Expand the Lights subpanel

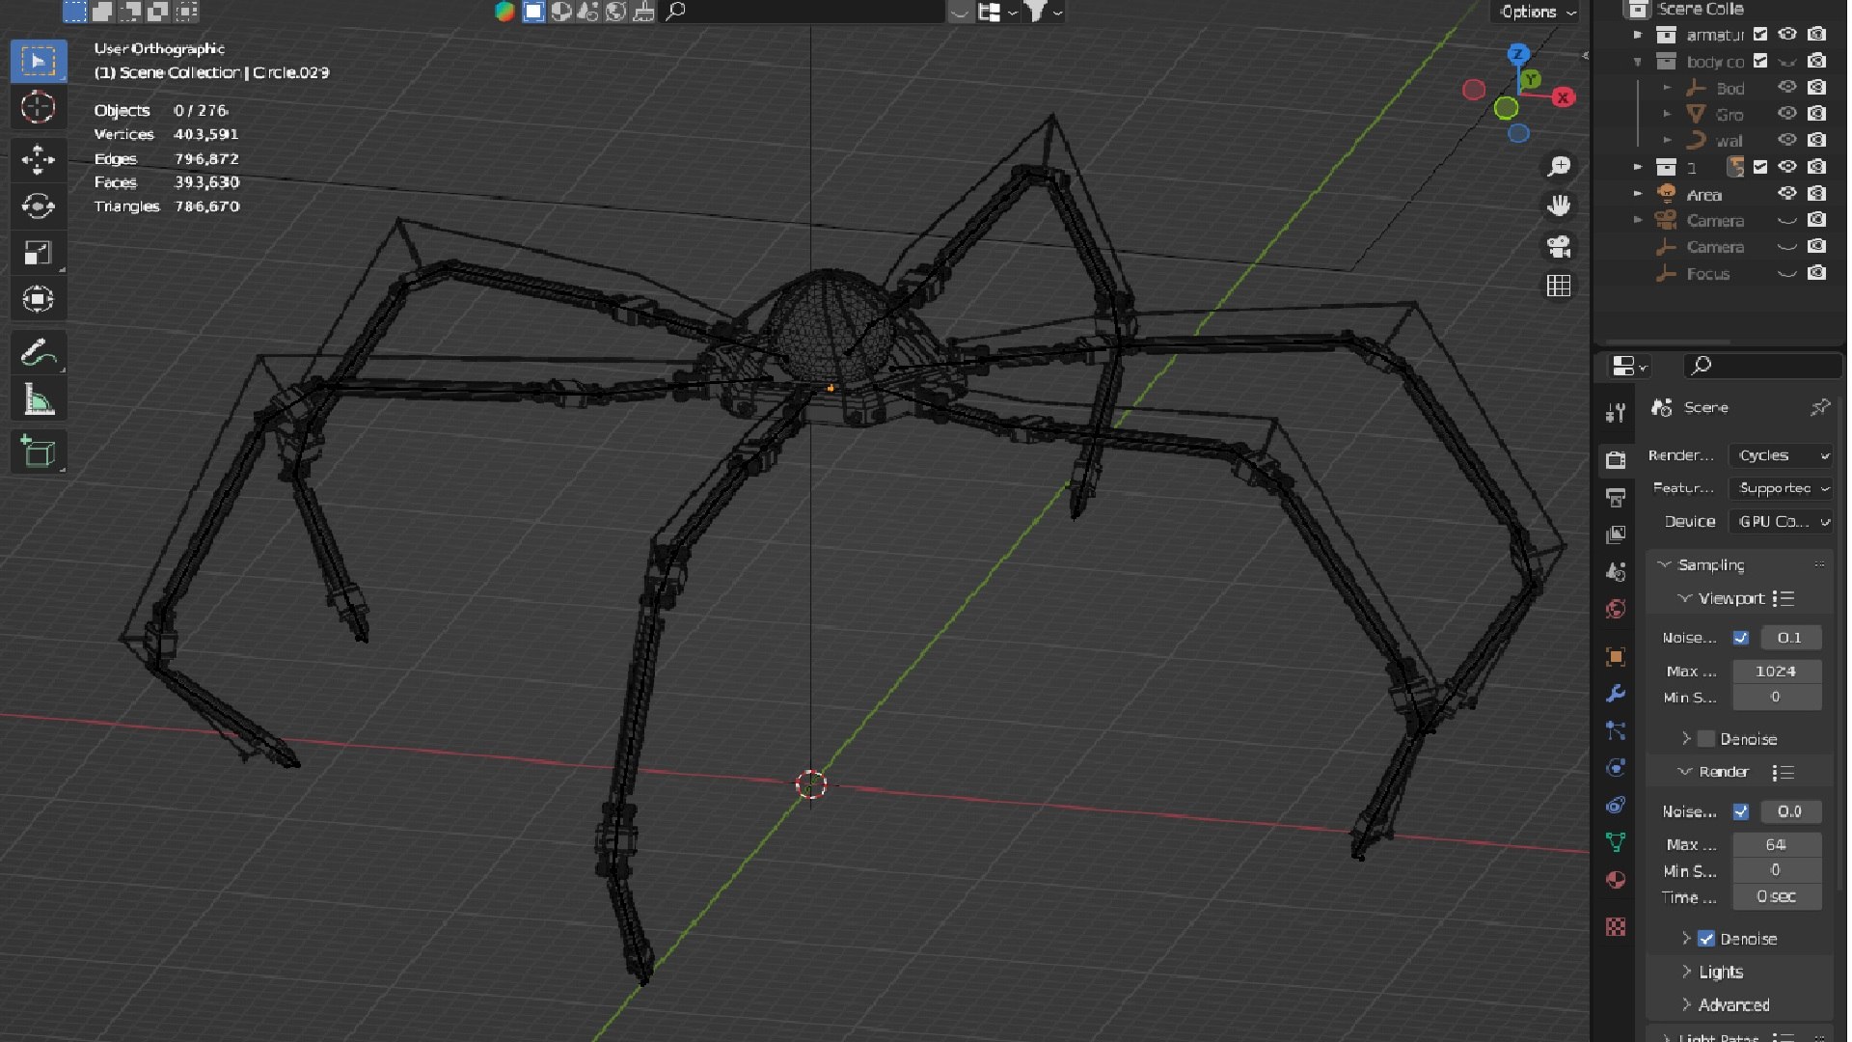(1686, 972)
